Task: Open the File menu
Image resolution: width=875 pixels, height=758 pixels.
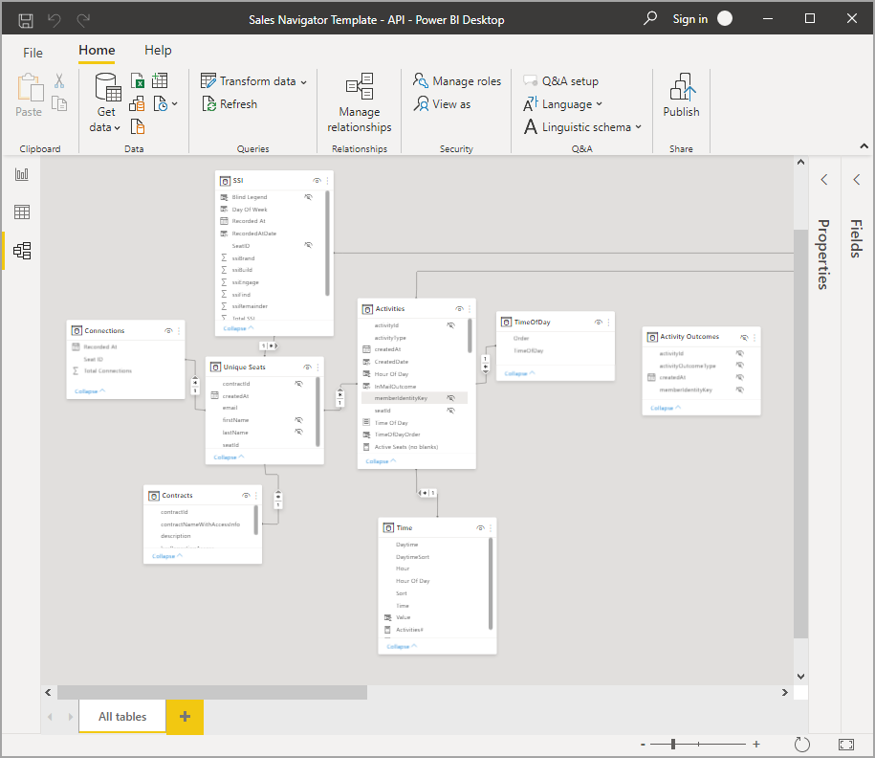Action: 33,51
